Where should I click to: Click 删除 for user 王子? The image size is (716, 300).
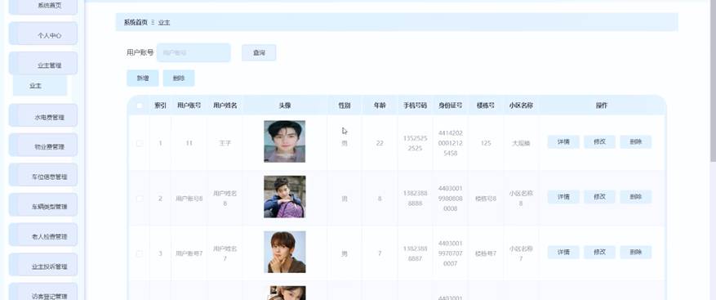(x=636, y=141)
